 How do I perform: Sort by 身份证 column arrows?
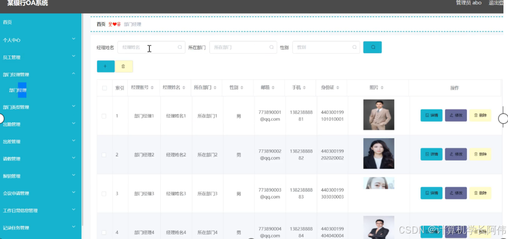click(338, 88)
